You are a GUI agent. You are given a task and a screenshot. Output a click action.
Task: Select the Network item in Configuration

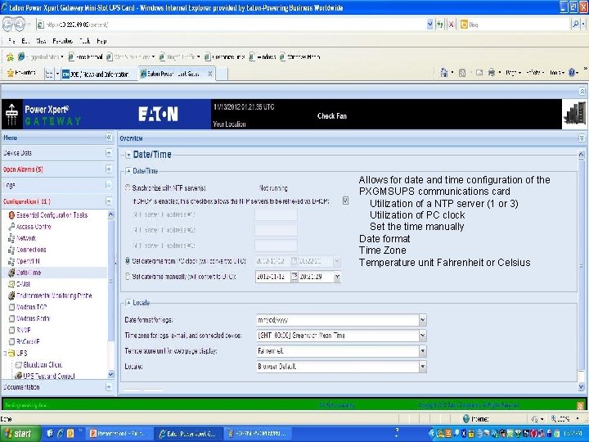click(26, 238)
